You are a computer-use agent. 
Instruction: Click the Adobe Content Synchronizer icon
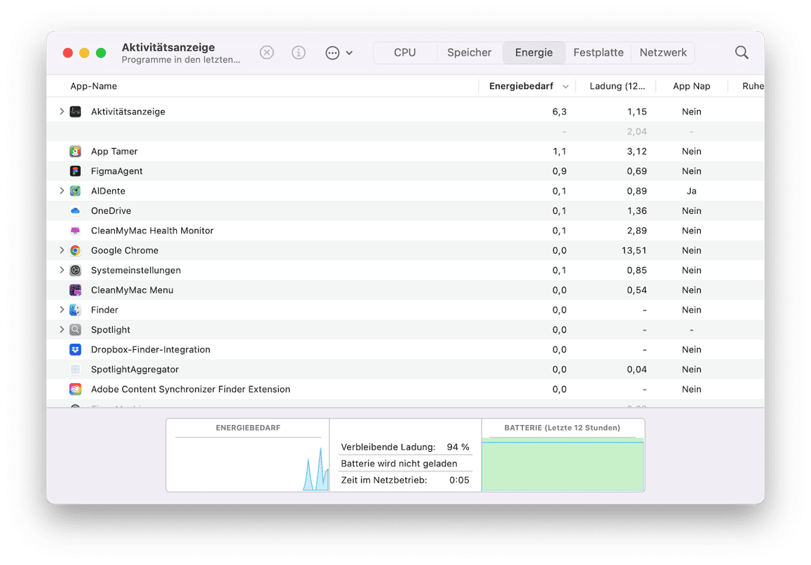75,389
